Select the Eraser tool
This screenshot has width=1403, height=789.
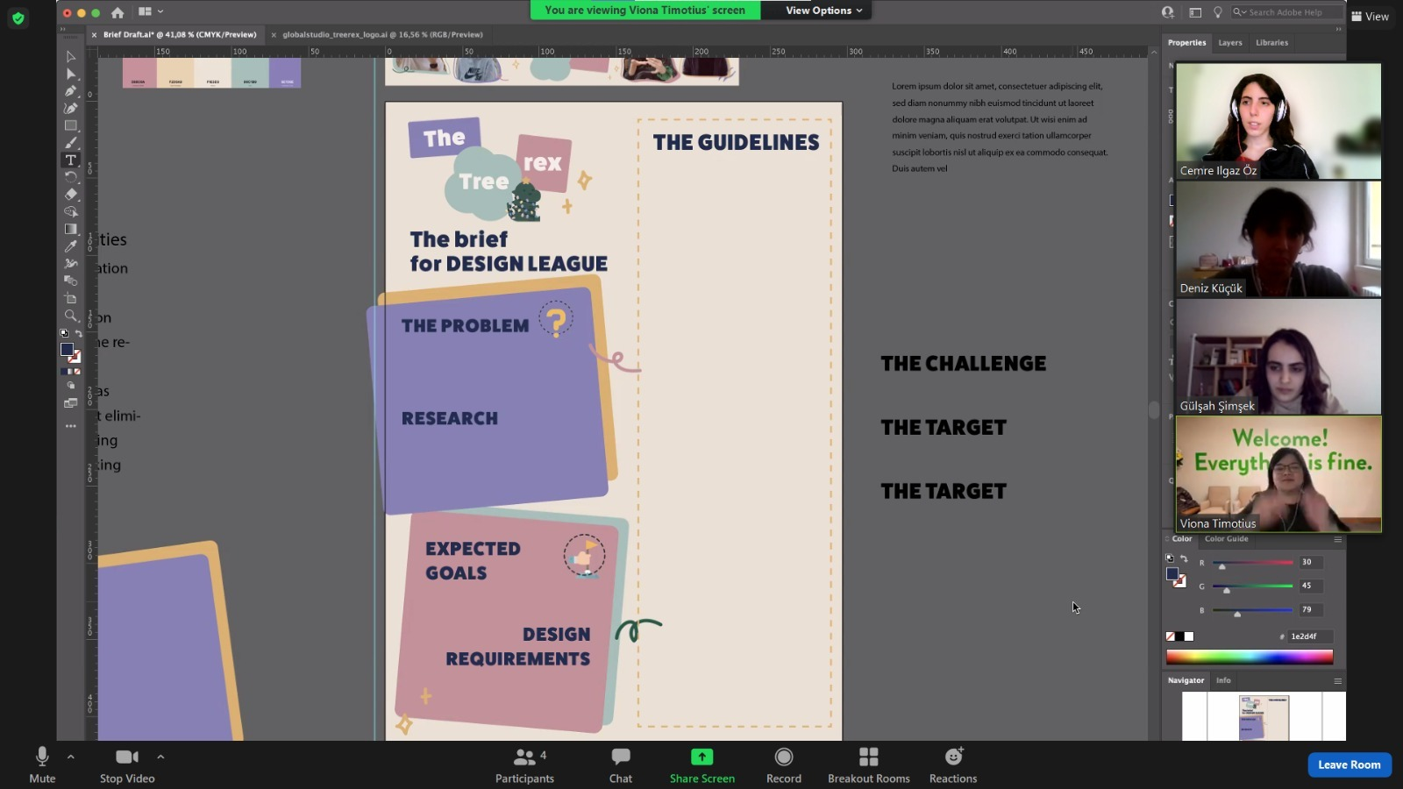(x=71, y=195)
